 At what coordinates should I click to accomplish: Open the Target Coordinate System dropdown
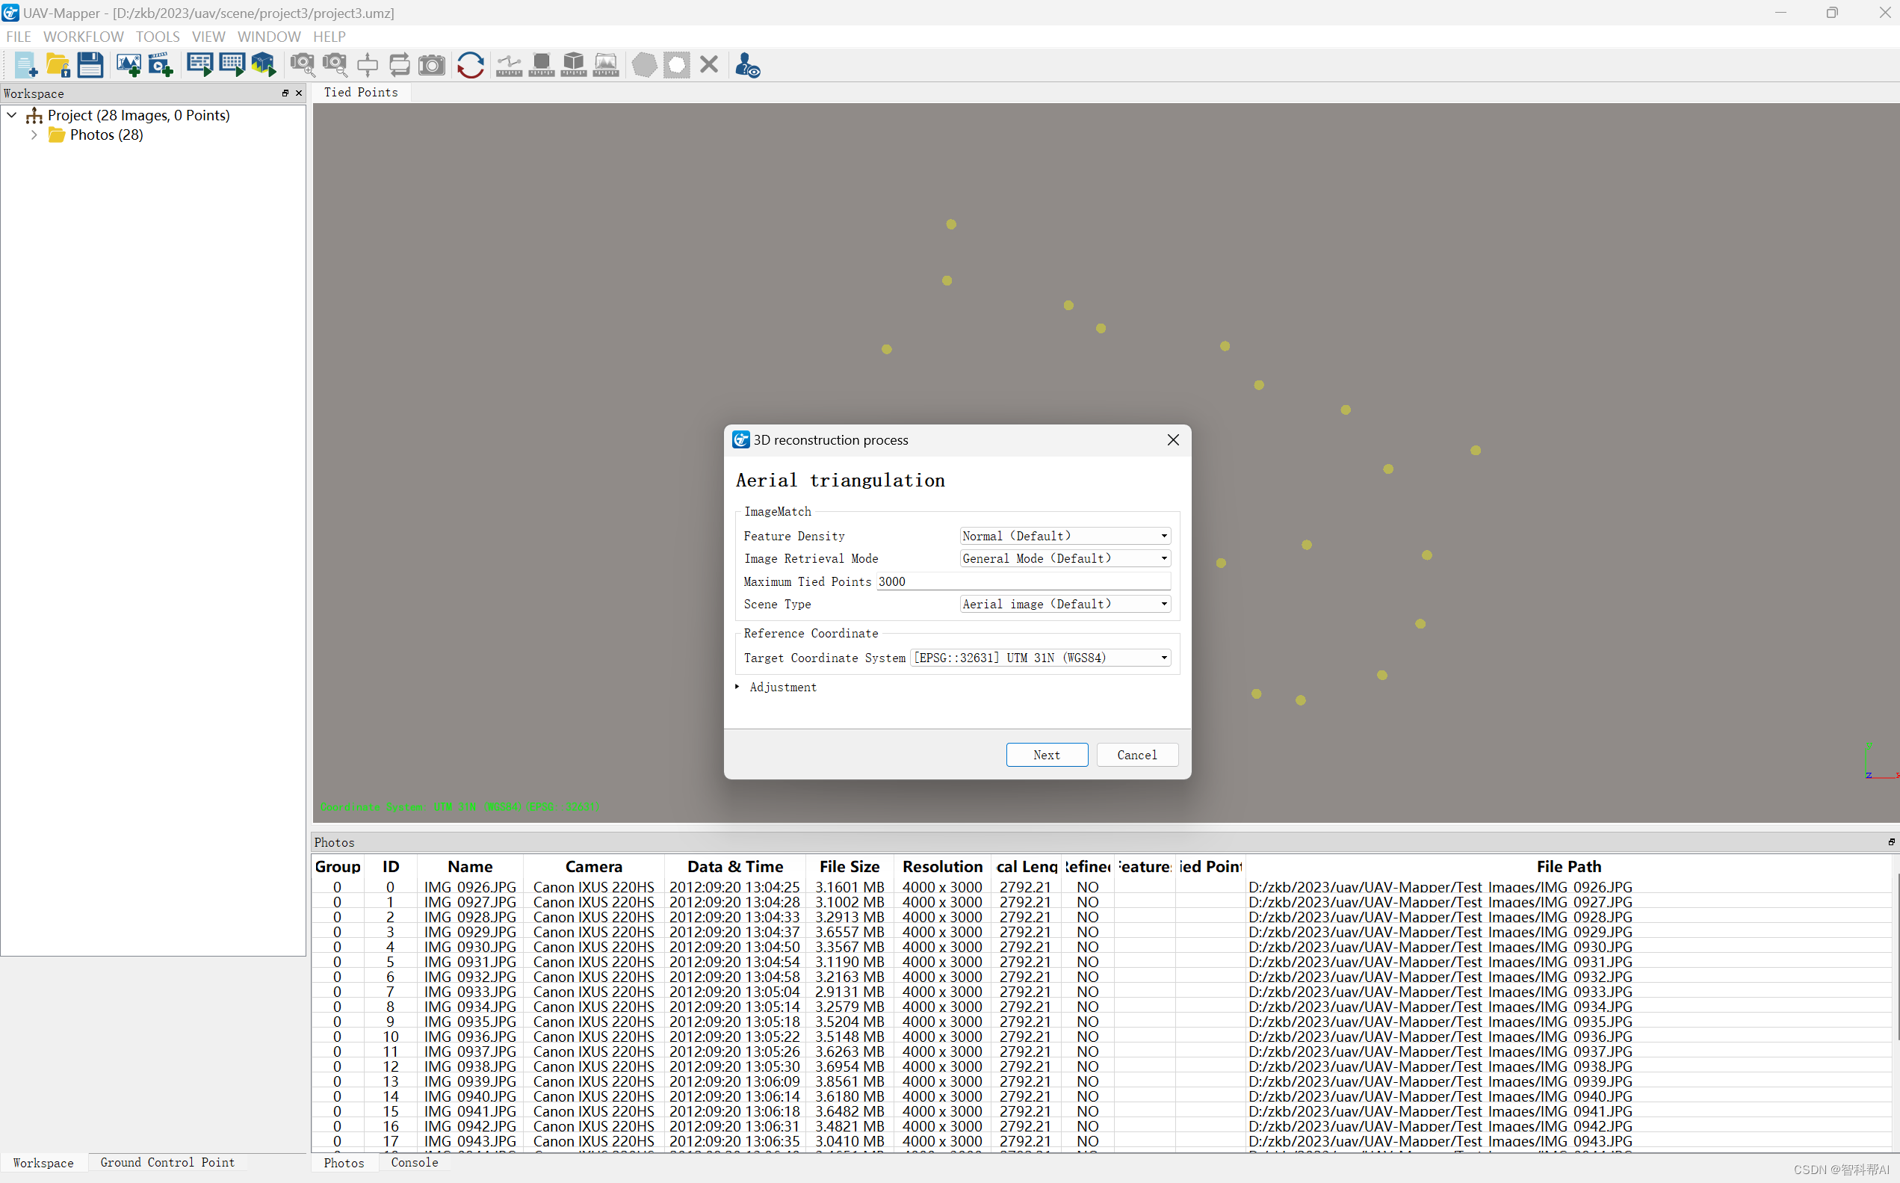pos(1040,658)
